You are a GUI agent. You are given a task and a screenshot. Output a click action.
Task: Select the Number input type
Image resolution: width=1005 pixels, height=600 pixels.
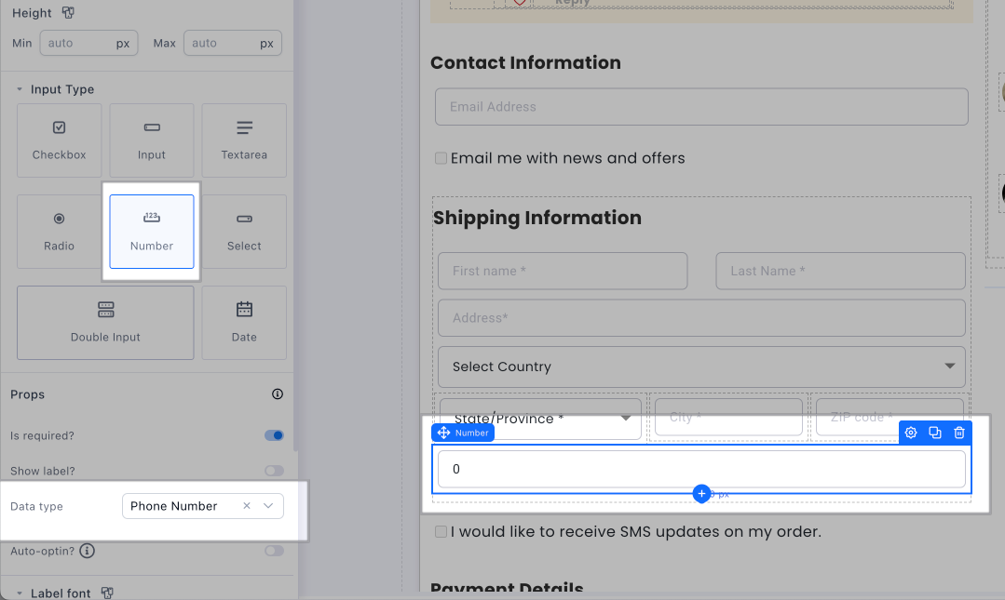coord(152,231)
